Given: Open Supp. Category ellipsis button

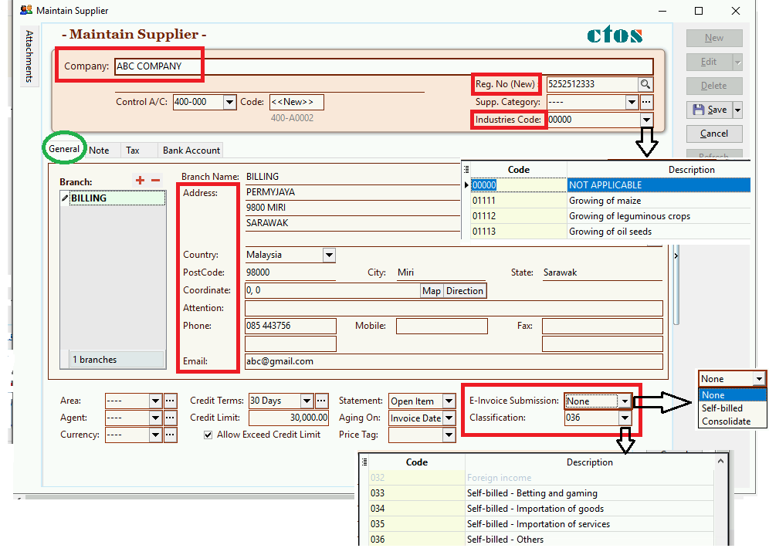Looking at the screenshot, I should tap(646, 102).
